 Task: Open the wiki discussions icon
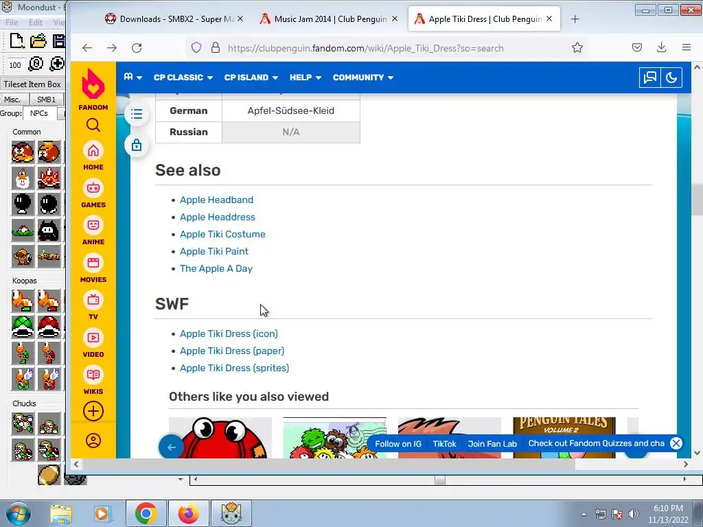649,78
